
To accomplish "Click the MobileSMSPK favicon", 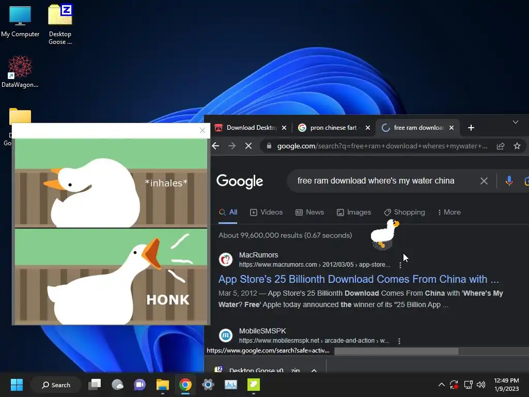I will (226, 335).
